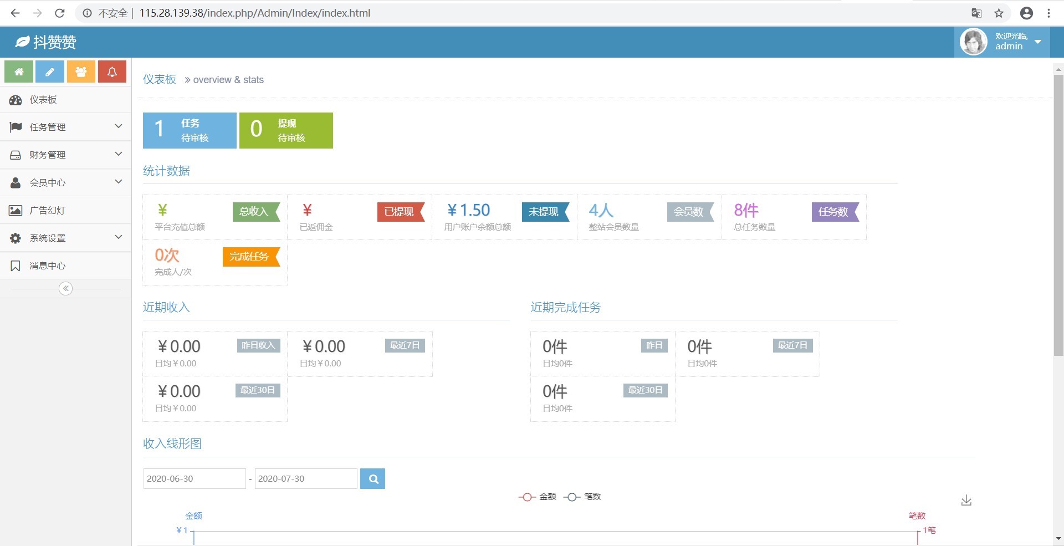Open 系统设置 in the sidebar menu
Viewport: 1064px width, 546px height.
click(65, 238)
